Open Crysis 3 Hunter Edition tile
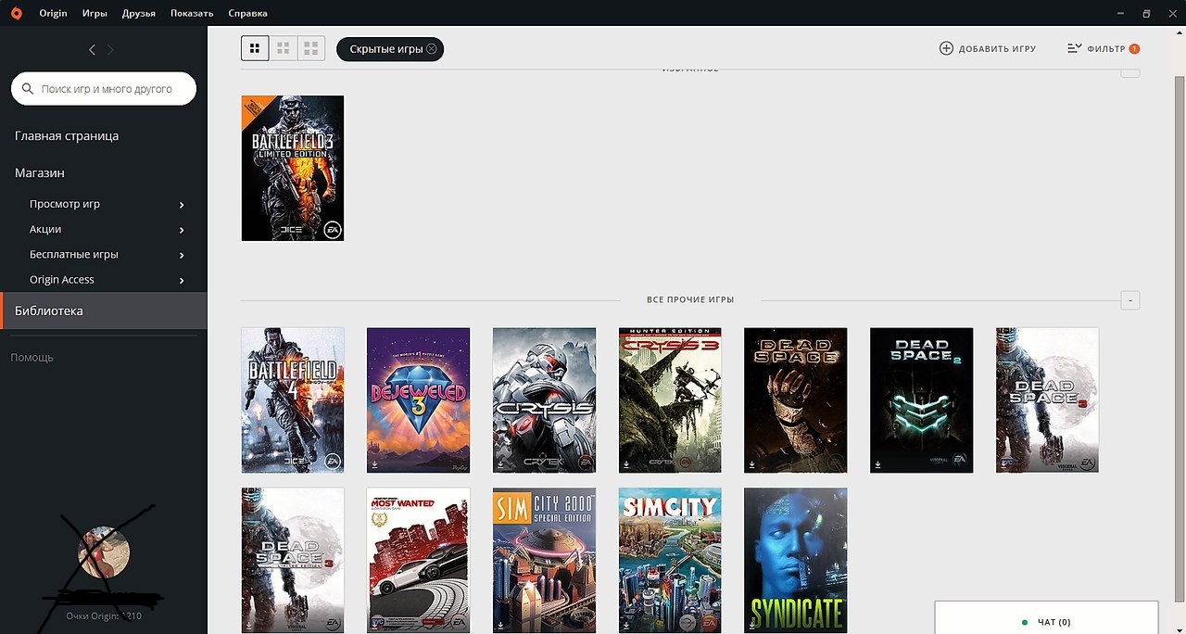 [670, 399]
